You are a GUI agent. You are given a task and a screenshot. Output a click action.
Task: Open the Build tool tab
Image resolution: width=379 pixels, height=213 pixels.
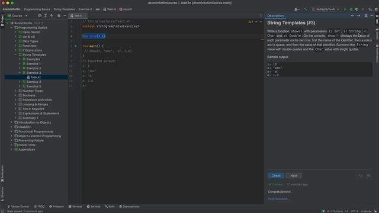pos(110,206)
